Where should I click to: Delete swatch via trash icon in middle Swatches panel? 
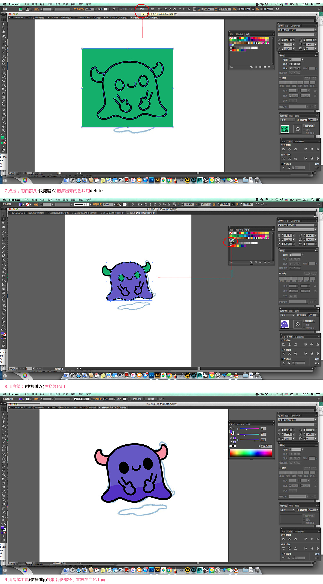(269, 262)
